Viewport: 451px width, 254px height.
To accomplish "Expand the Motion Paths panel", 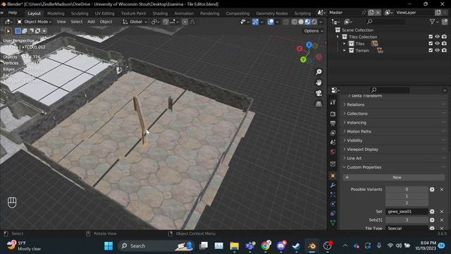I will click(359, 131).
